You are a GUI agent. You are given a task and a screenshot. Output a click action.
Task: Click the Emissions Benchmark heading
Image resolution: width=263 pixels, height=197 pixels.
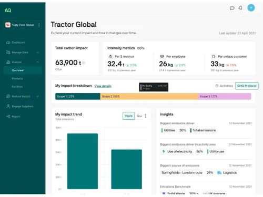[x=175, y=186]
